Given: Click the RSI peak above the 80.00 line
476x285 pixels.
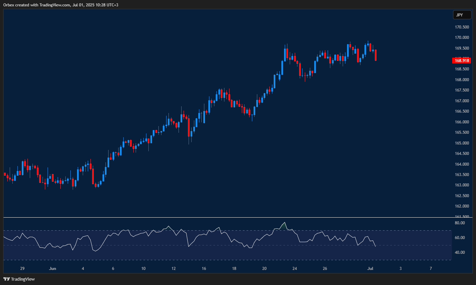Looking at the screenshot, I should click(284, 222).
